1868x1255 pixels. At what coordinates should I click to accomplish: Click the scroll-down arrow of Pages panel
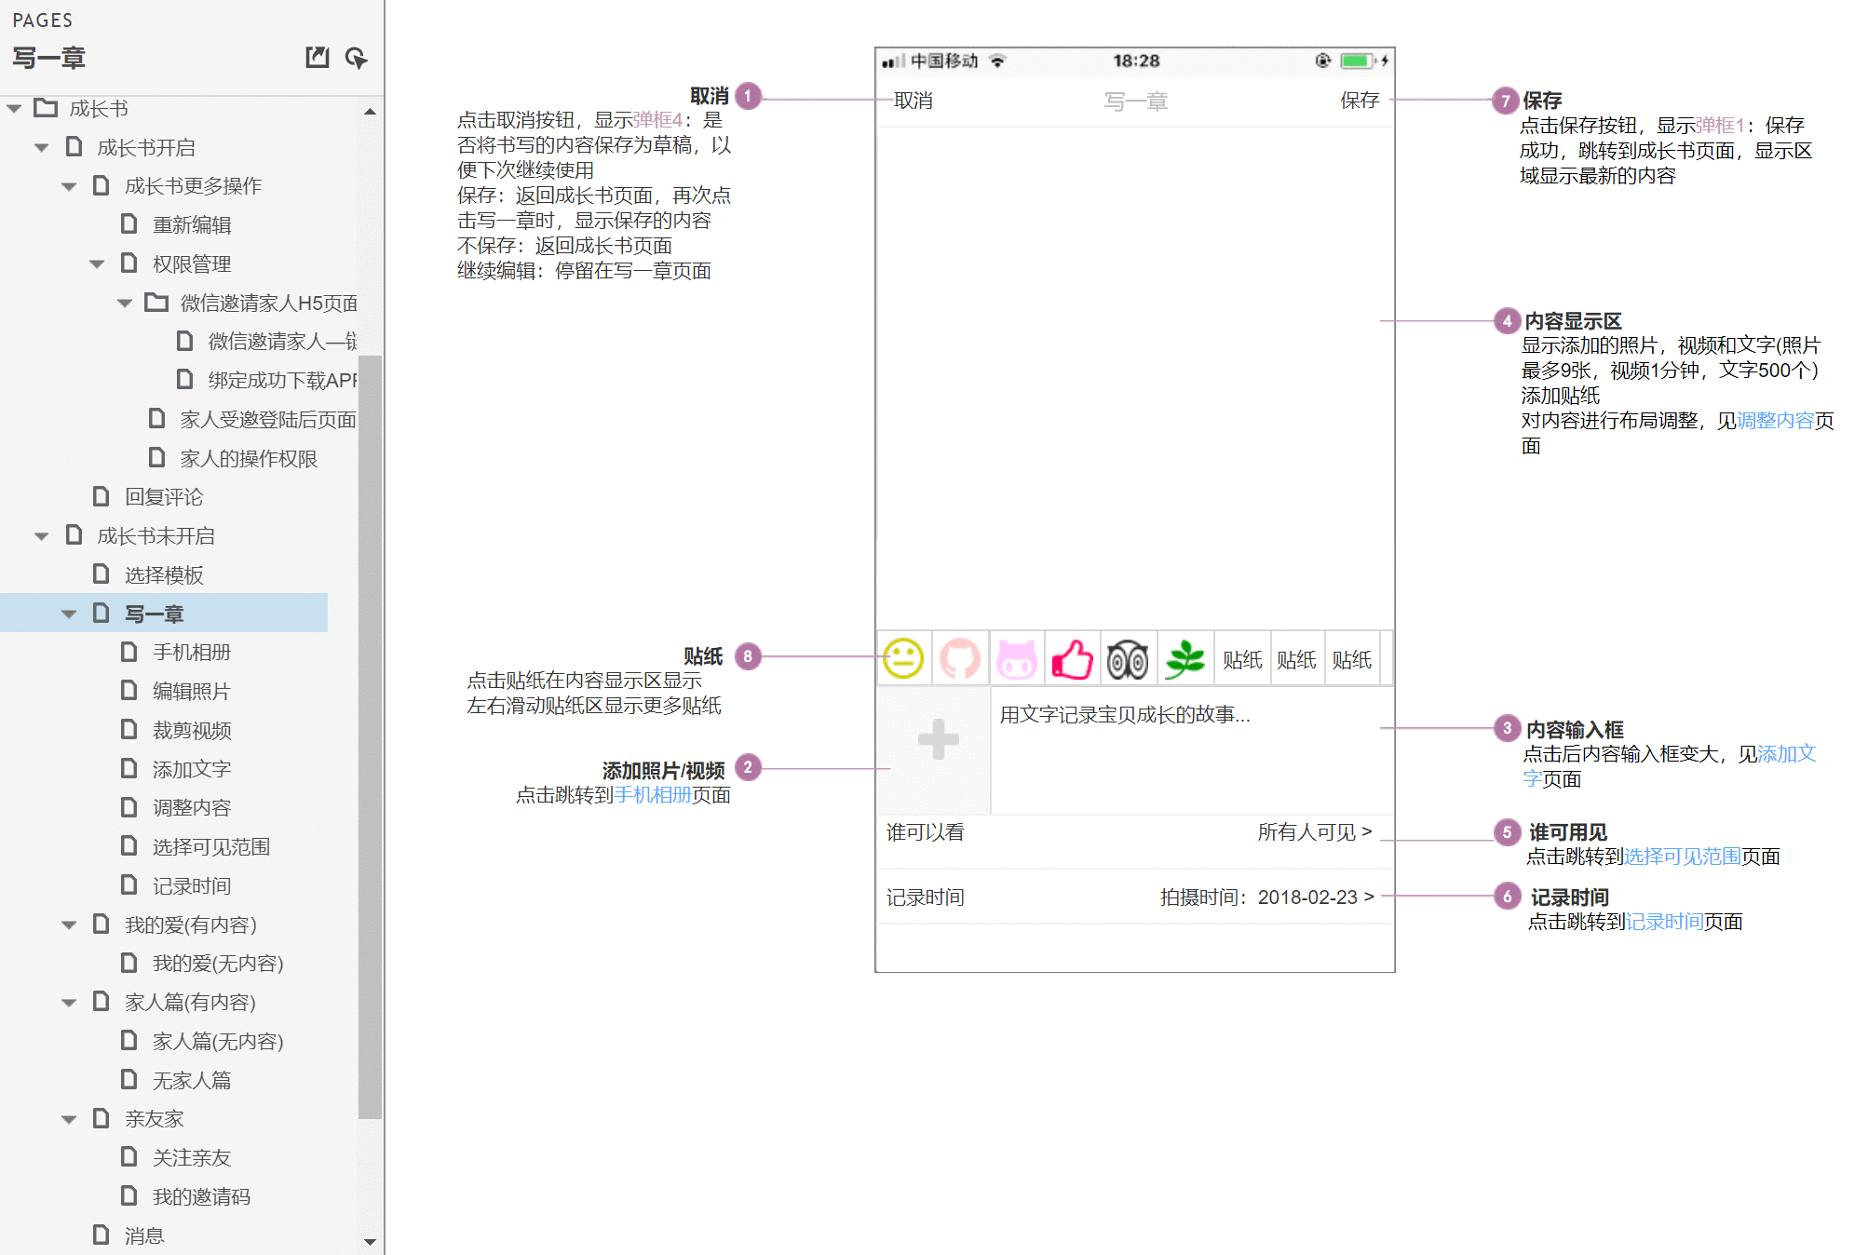coord(370,1241)
